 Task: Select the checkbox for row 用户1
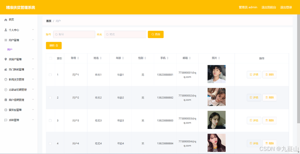point(50,75)
